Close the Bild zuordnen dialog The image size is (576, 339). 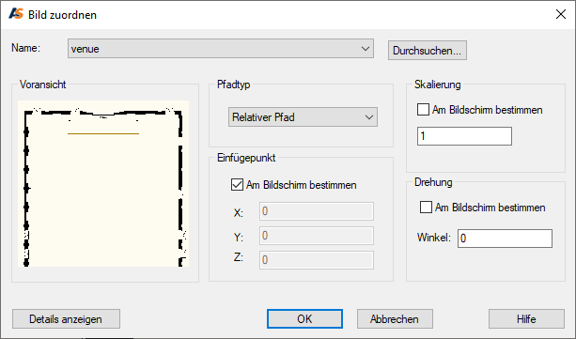[x=561, y=14]
